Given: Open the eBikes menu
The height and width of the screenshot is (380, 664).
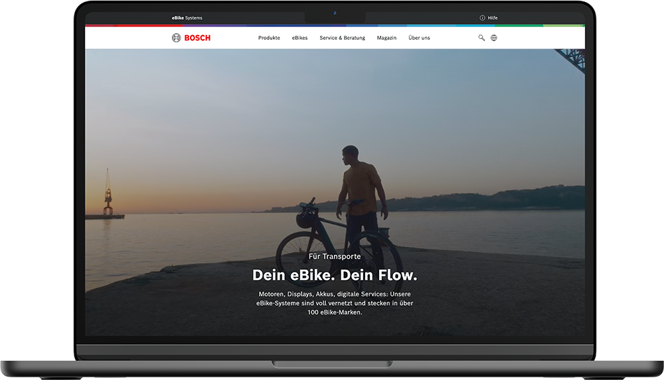Looking at the screenshot, I should (x=299, y=38).
